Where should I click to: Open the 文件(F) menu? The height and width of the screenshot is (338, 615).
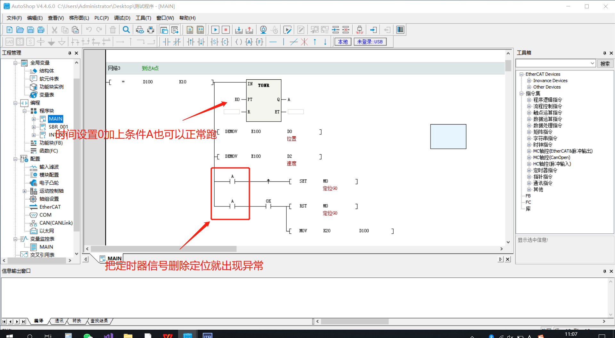(14, 18)
